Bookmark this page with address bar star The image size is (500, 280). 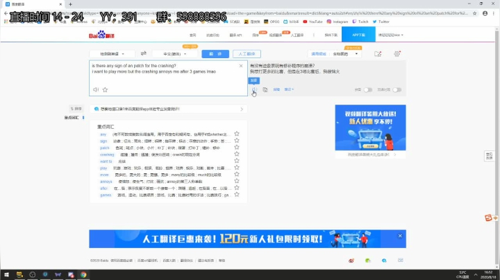pos(474,13)
